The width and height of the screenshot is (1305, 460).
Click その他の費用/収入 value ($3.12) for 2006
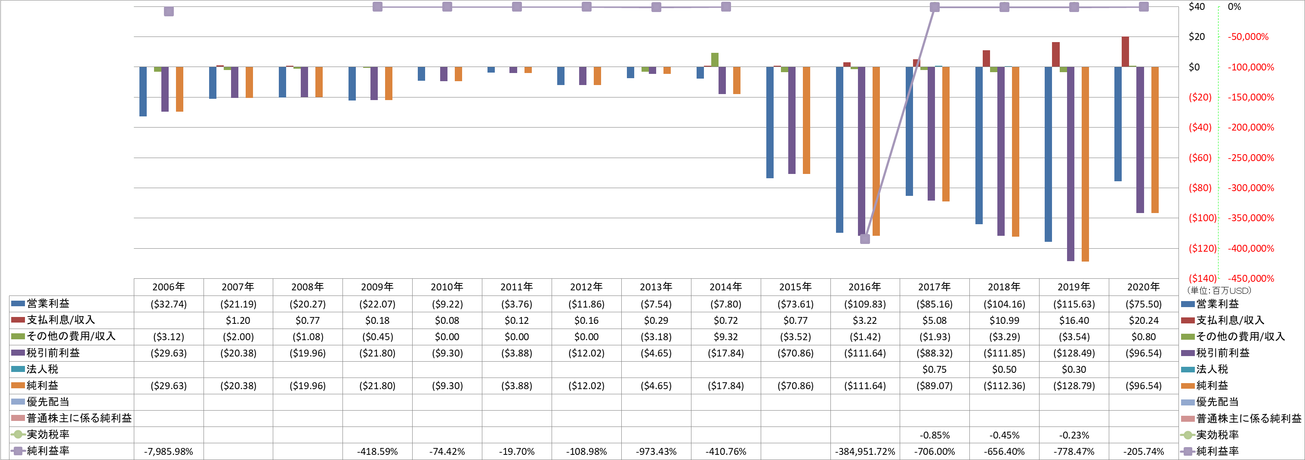[x=169, y=337]
